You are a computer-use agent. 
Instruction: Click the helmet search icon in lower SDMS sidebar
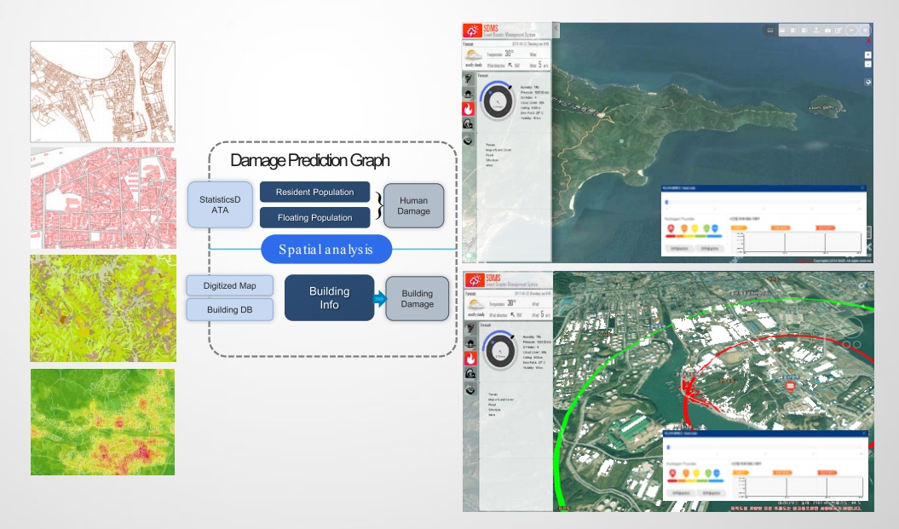(x=470, y=374)
